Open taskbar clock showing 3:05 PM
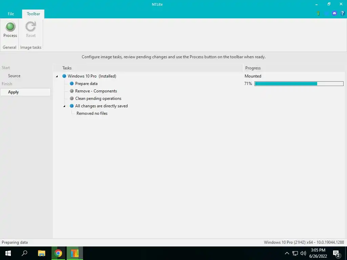 [318, 253]
